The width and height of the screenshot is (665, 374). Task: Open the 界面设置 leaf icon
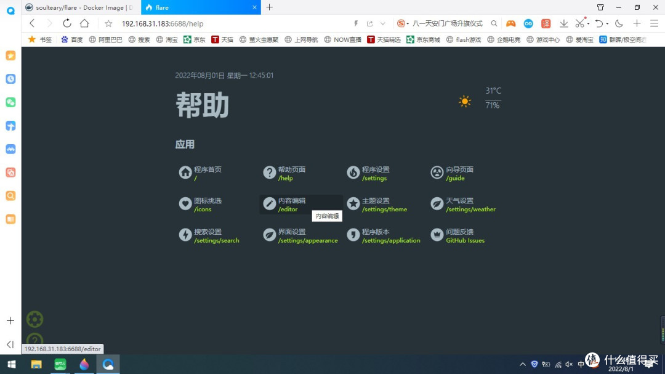[269, 235]
